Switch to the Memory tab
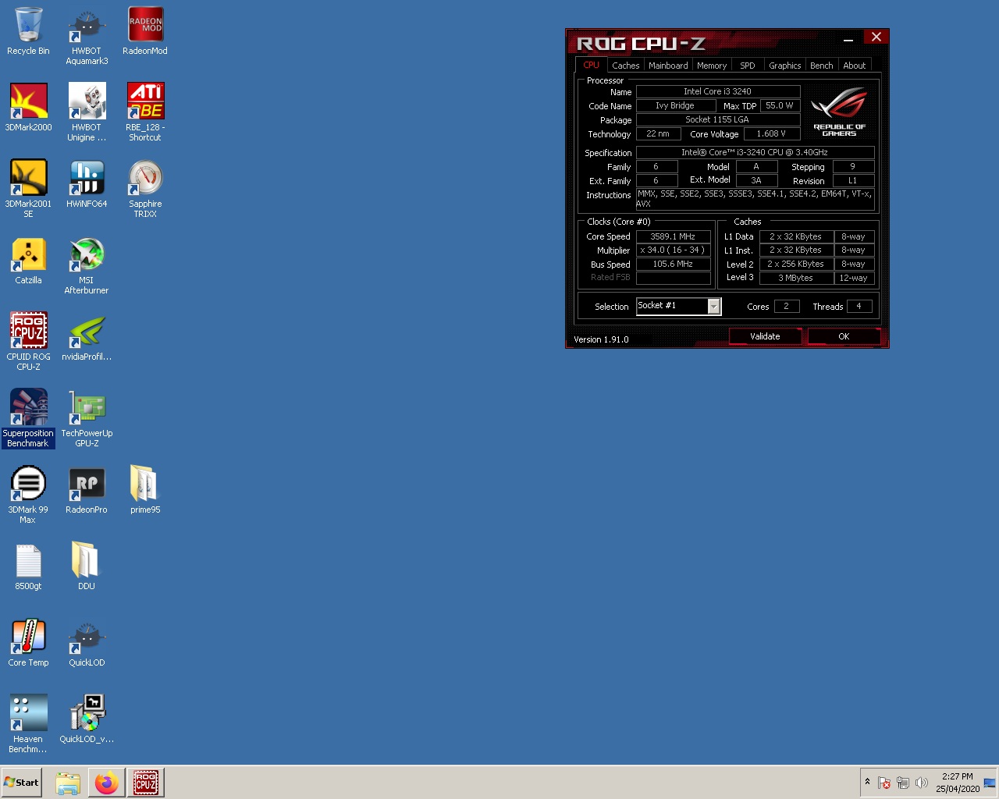 pos(712,66)
